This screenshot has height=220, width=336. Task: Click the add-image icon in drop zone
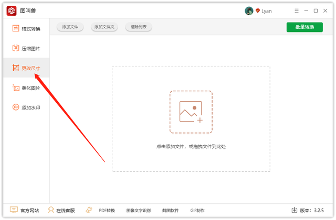coord(191,112)
